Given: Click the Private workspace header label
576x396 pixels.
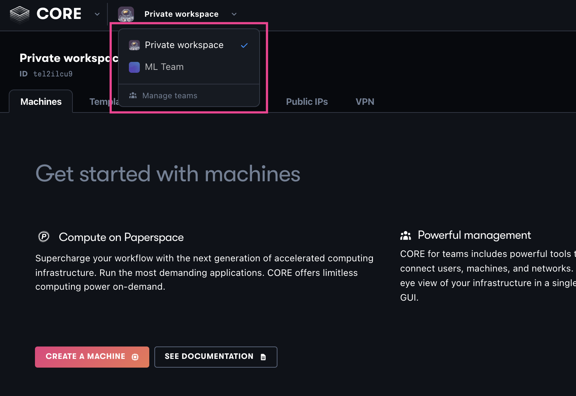Looking at the screenshot, I should pos(181,14).
